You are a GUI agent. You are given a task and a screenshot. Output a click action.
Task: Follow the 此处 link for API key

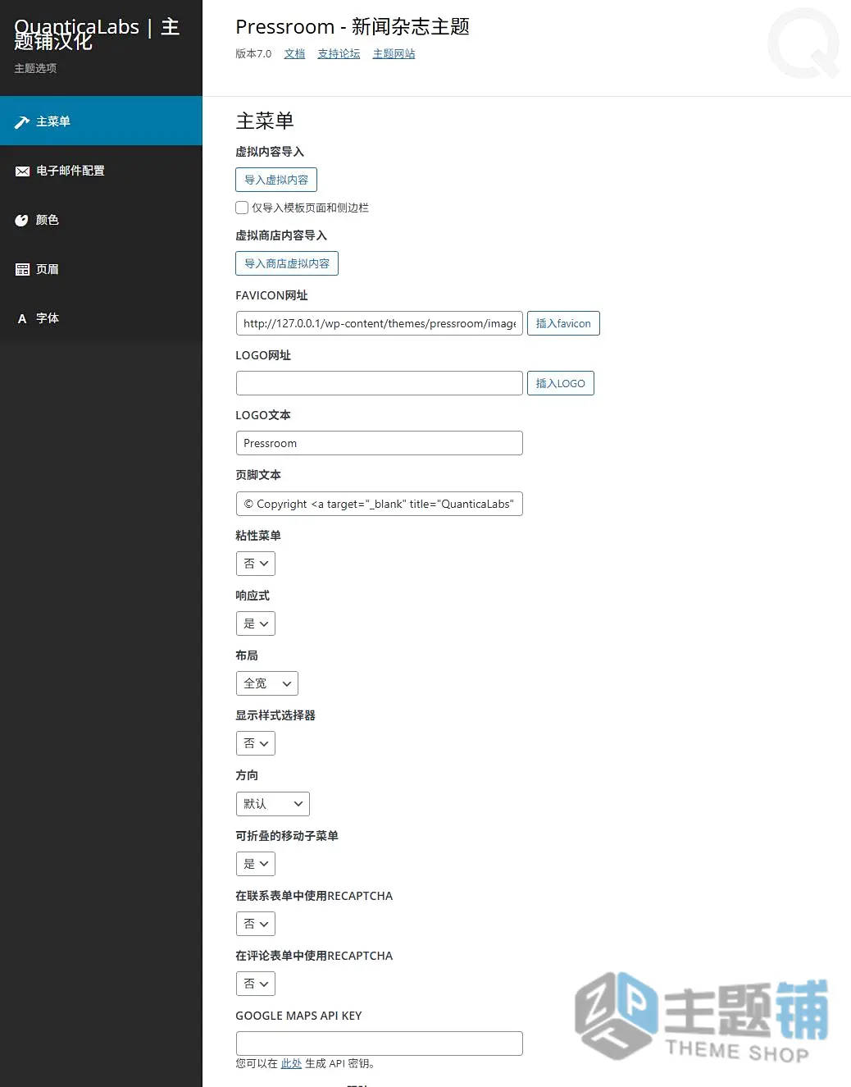coord(291,1063)
